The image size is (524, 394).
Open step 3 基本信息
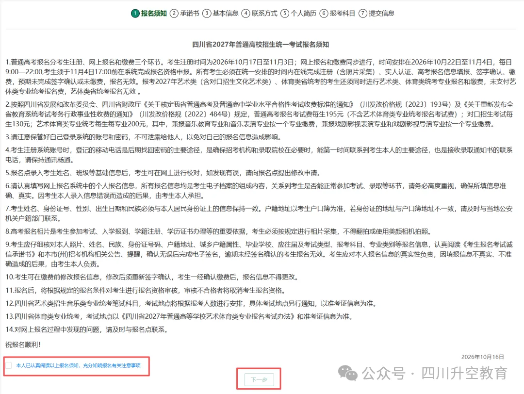point(221,14)
